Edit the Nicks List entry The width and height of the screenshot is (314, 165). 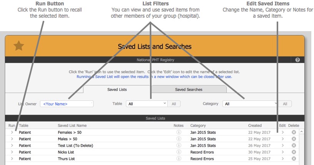point(283,152)
